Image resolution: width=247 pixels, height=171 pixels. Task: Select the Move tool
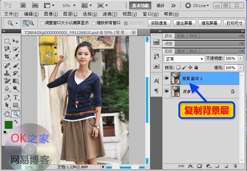tap(16, 41)
